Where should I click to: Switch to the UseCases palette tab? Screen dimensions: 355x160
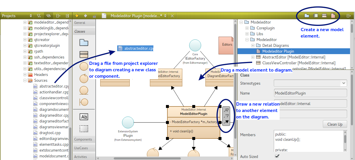tap(81, 148)
